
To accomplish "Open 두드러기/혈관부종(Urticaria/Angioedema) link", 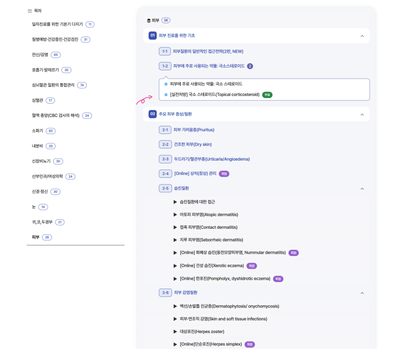I will 212,159.
